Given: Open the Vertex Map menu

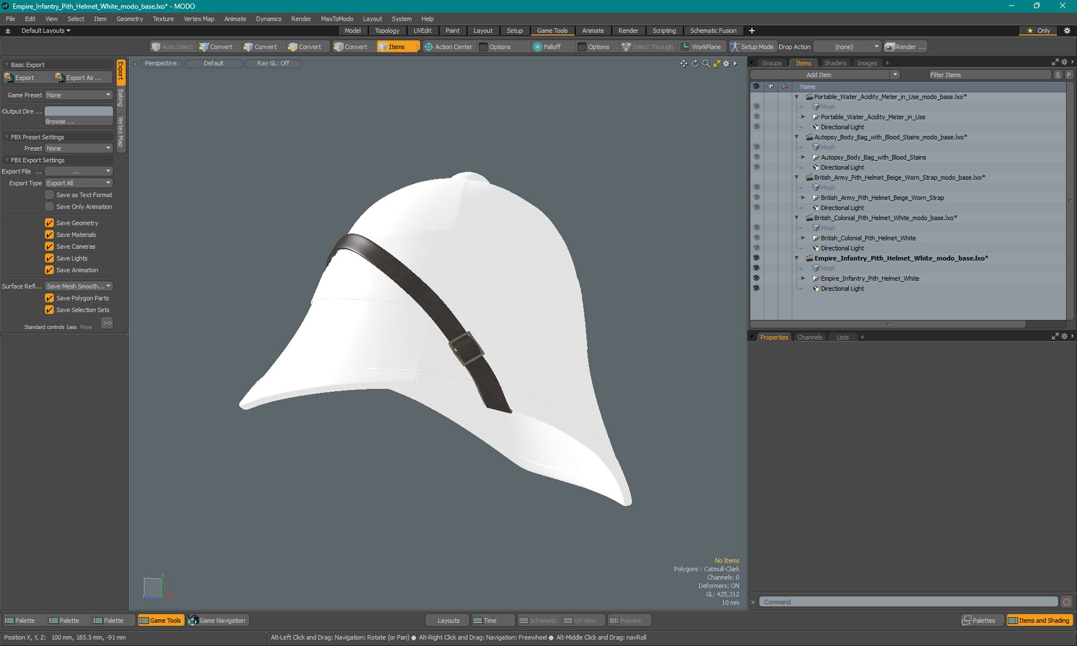Looking at the screenshot, I should click(x=199, y=19).
